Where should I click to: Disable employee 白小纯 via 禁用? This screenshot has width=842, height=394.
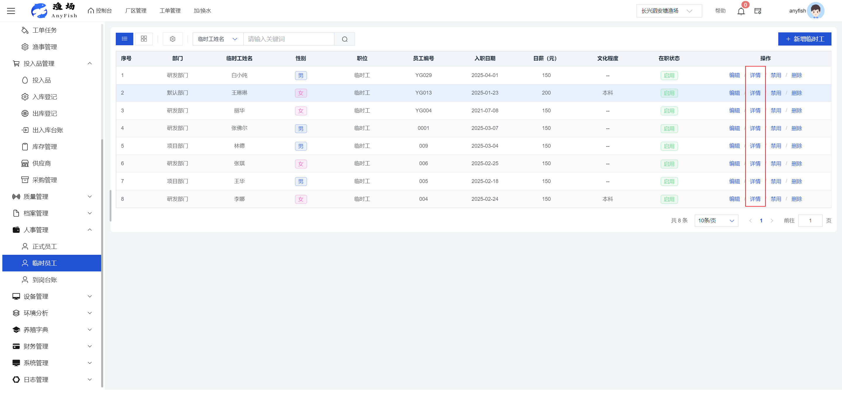(776, 75)
